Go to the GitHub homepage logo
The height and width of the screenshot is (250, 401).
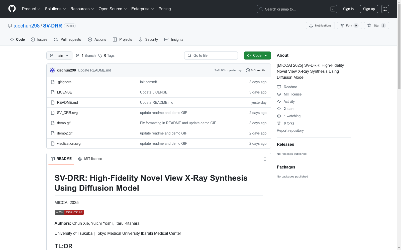12,9
